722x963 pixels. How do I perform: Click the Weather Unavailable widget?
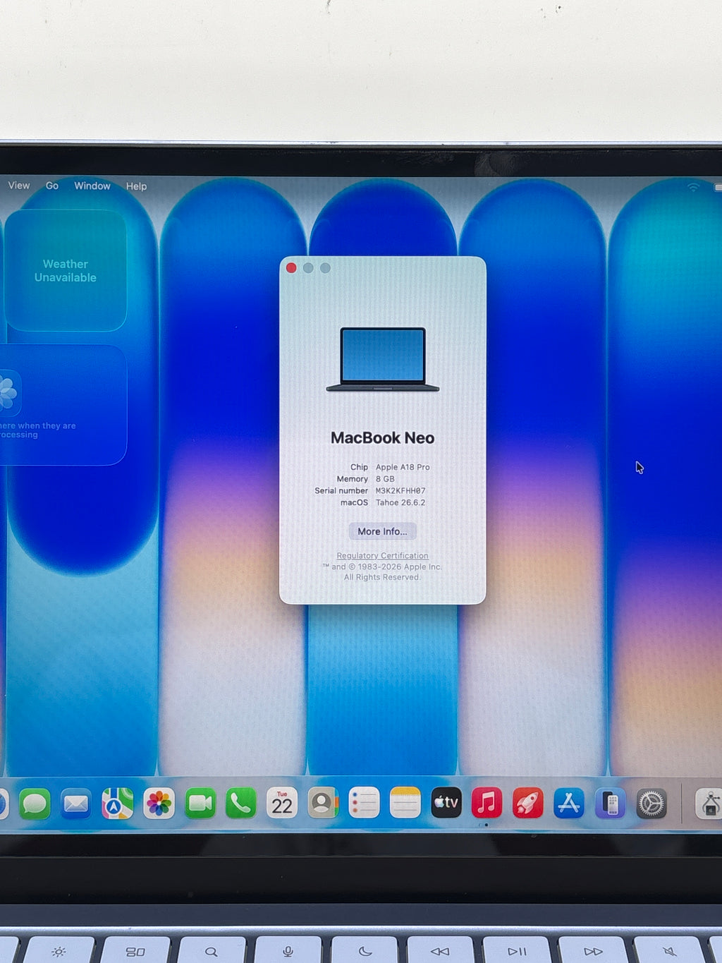(66, 271)
